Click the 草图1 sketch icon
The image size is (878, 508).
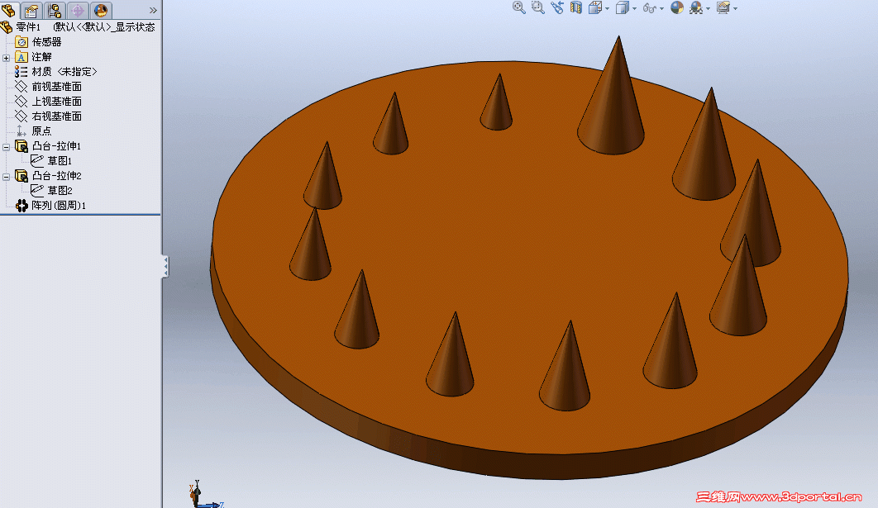[37, 161]
